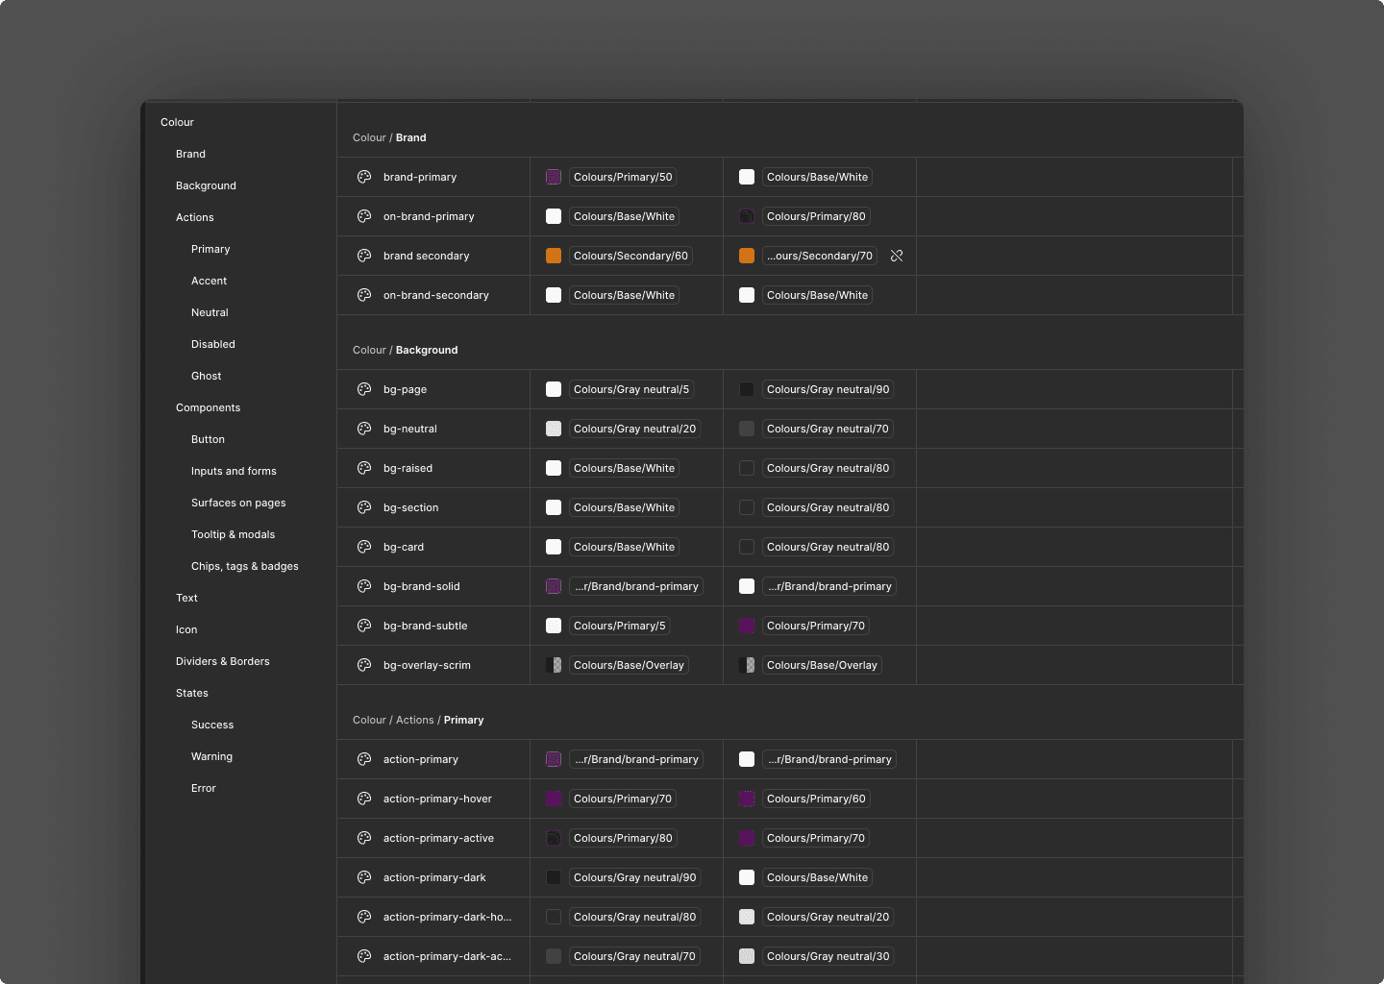The width and height of the screenshot is (1384, 984).
Task: Click the palette icon beside action-primary-dark-ho…
Action: (364, 917)
